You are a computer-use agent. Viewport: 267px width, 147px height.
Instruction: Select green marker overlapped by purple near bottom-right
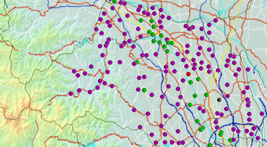230,140
